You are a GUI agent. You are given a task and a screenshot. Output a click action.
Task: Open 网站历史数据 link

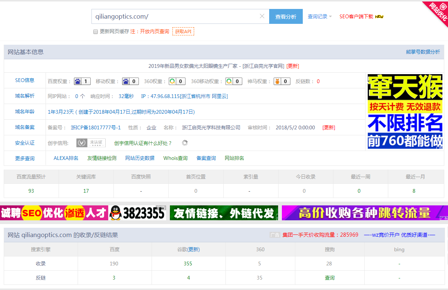(x=140, y=158)
